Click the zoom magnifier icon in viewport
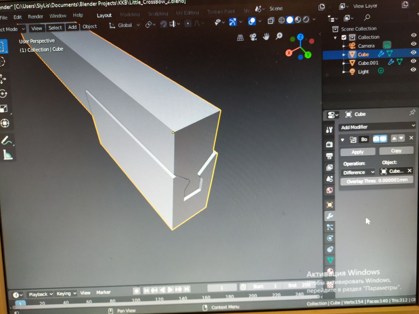The width and height of the screenshot is (419, 314). [279, 36]
